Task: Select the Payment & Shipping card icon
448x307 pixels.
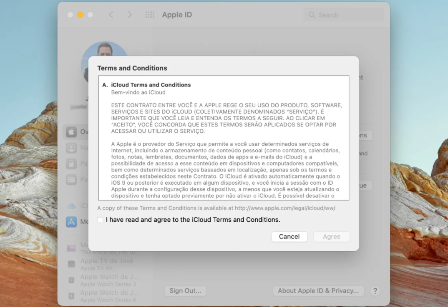Action: click(71, 180)
